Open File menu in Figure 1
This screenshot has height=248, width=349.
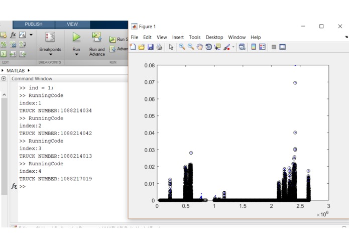(x=135, y=37)
